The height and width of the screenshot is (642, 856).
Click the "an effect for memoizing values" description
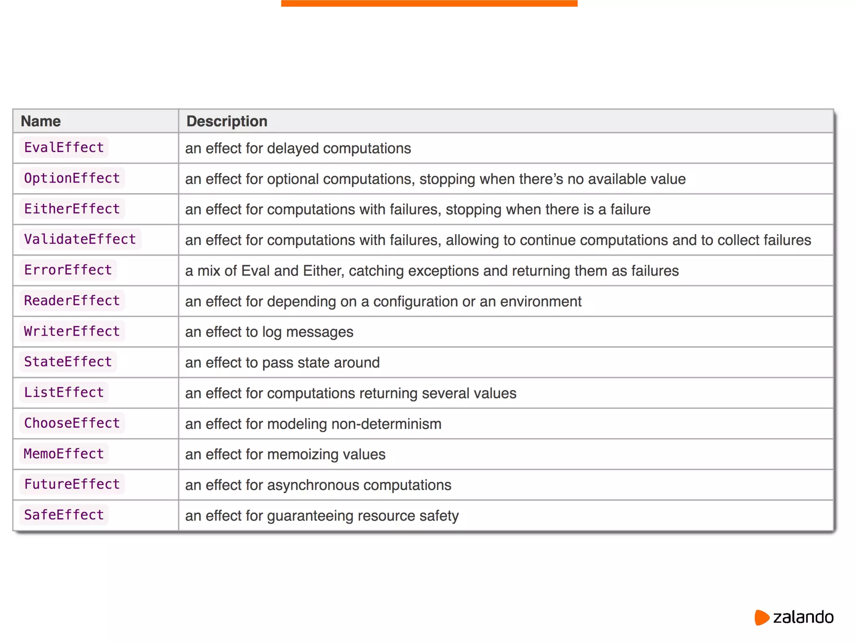[x=285, y=454]
